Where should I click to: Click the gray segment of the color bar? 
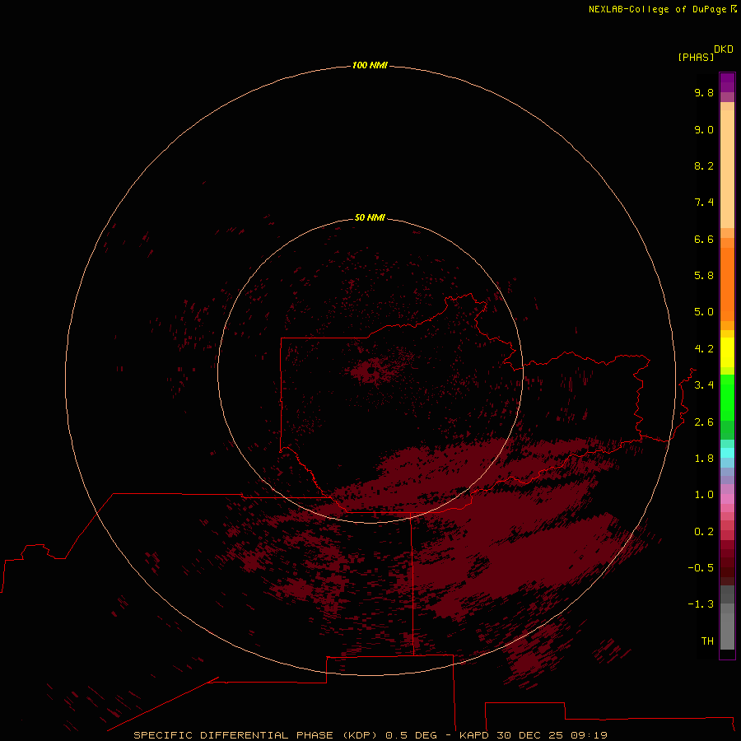(x=727, y=627)
